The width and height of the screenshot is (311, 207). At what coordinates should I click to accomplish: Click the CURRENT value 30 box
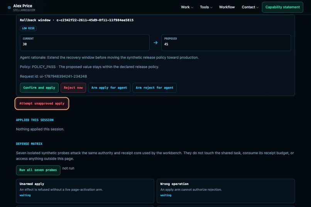click(x=85, y=42)
